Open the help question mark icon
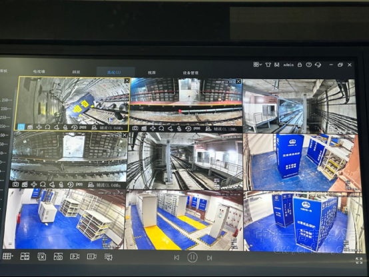 [x=309, y=65]
